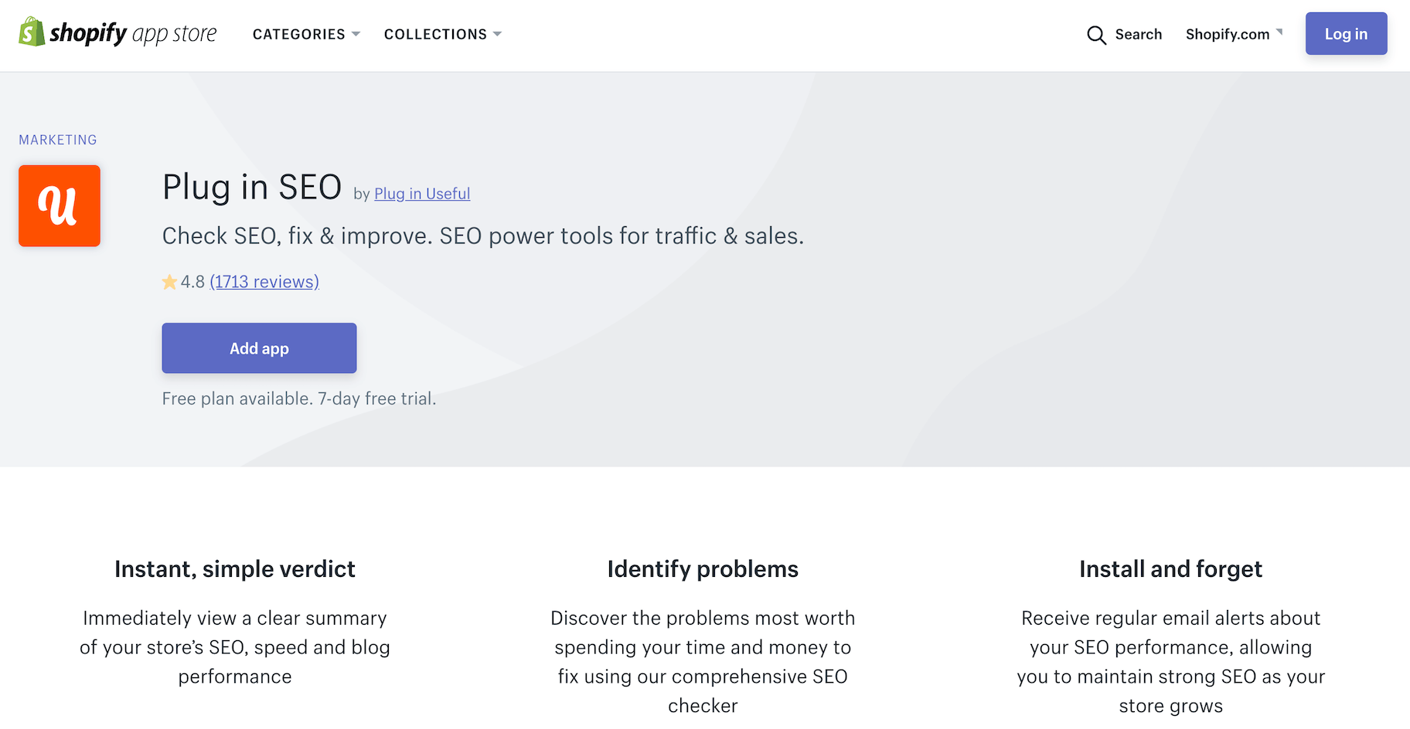Click the Instant, simple verdict heading

coord(234,568)
